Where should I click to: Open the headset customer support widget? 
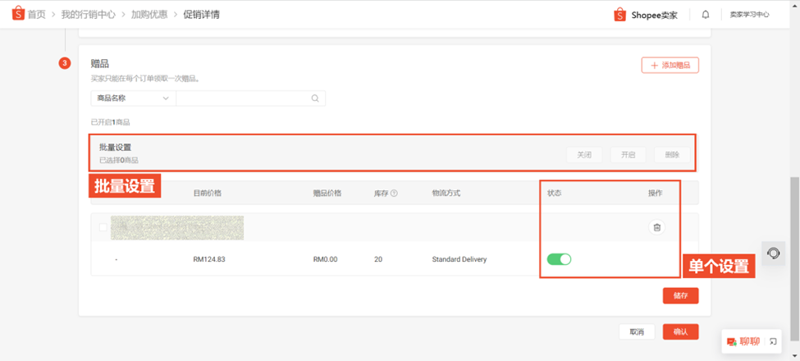tap(774, 253)
